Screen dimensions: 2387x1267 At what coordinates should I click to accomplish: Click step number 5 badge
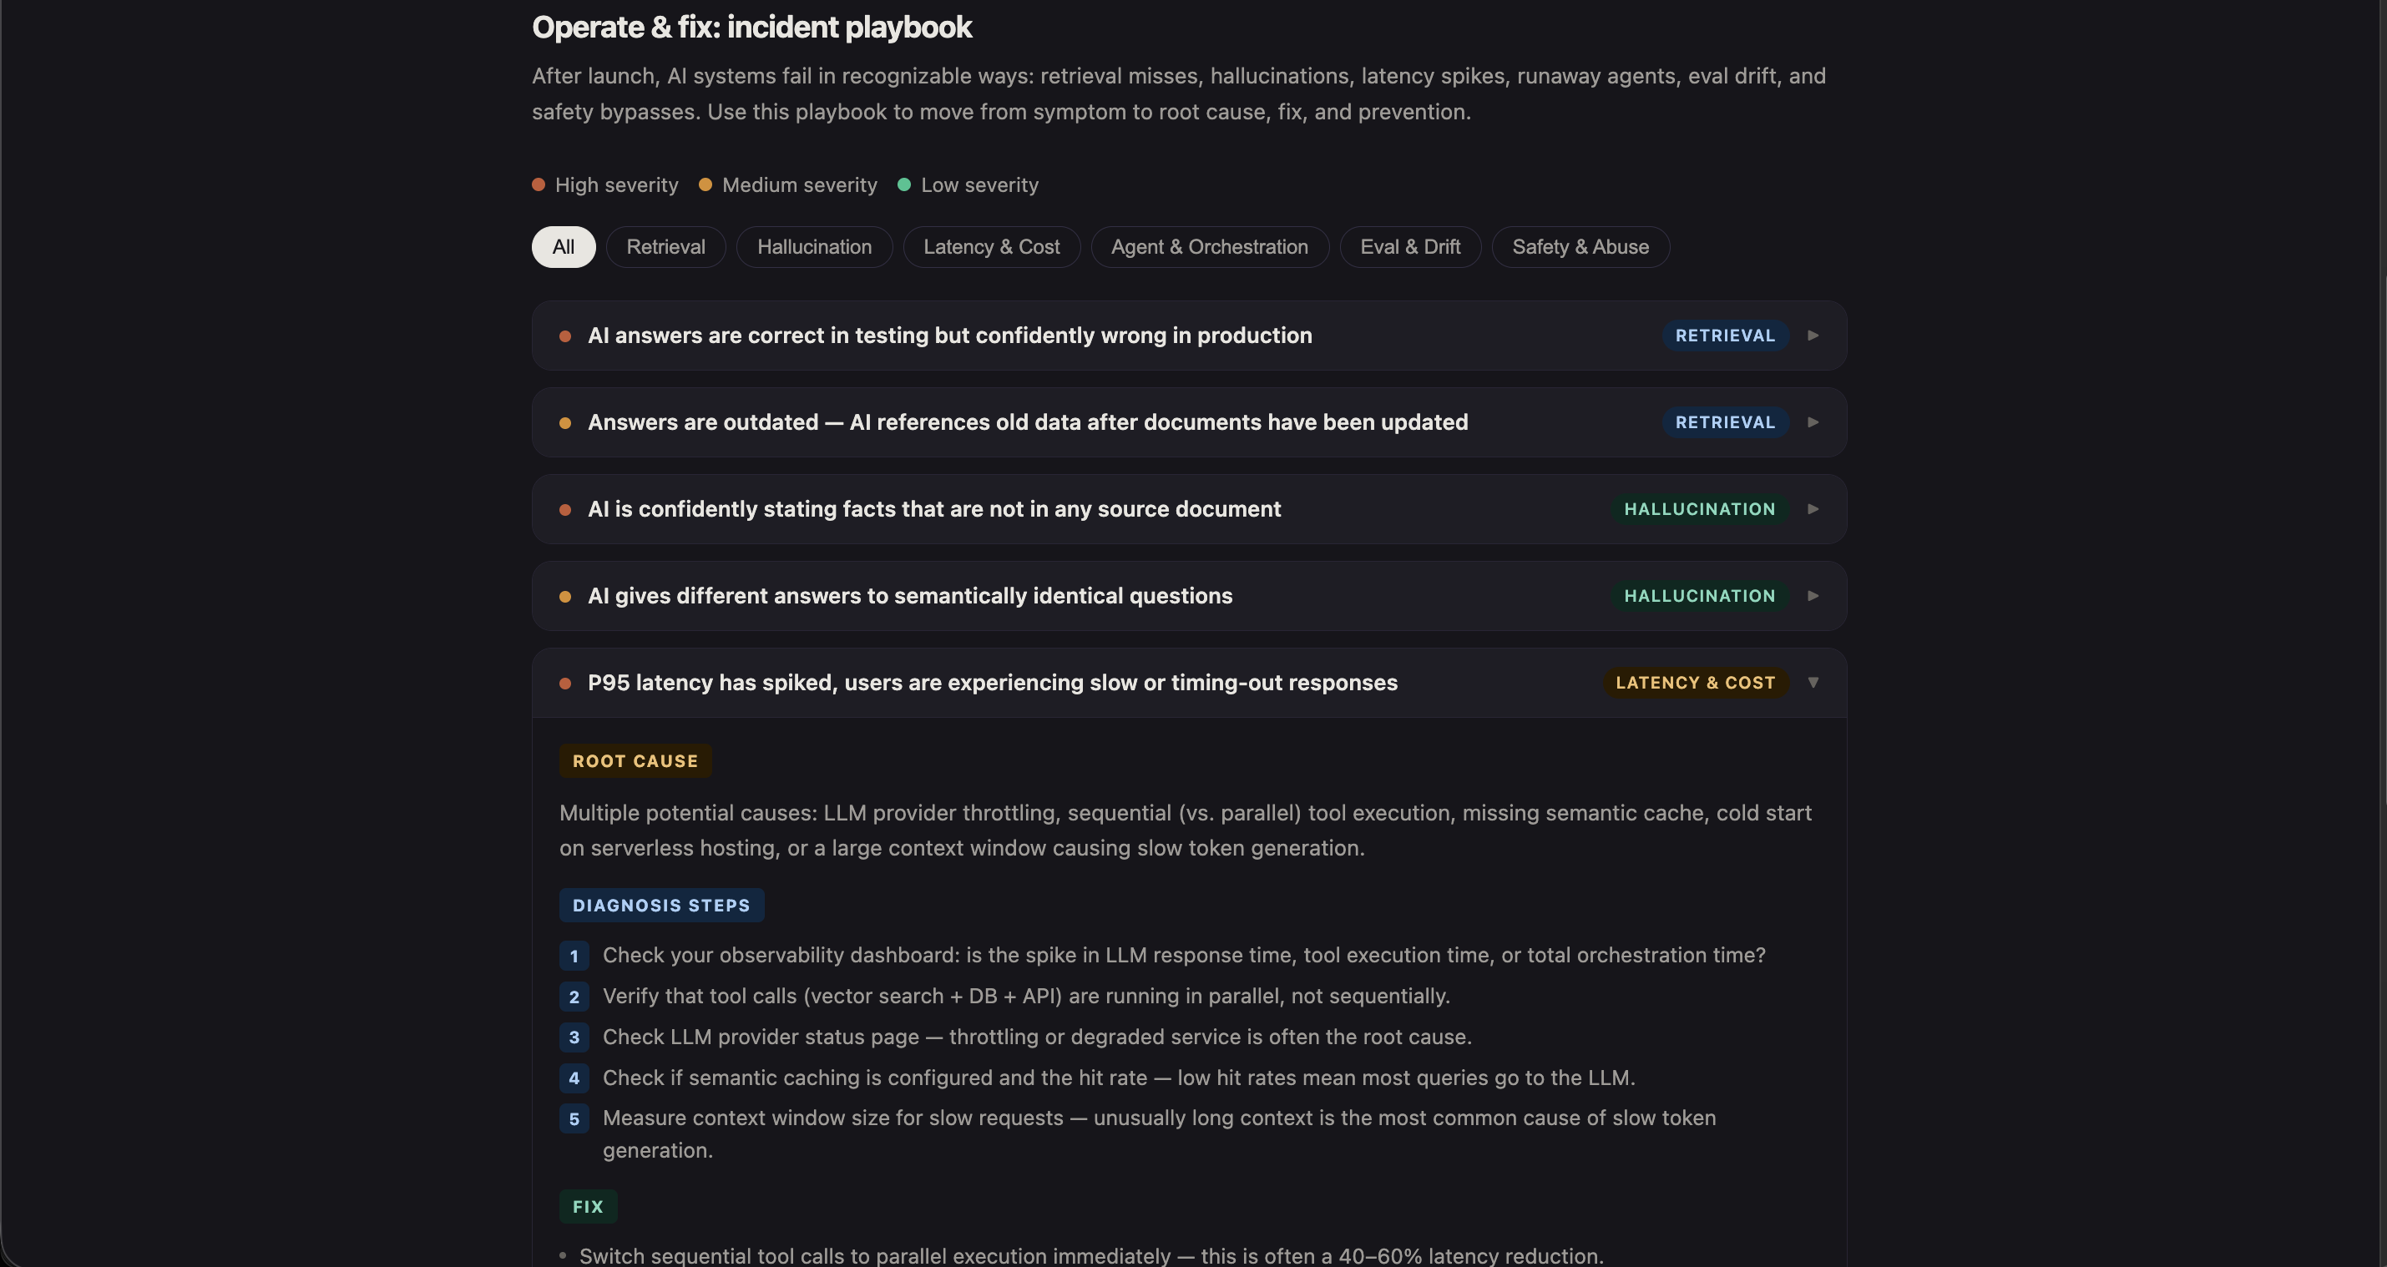click(x=574, y=1118)
